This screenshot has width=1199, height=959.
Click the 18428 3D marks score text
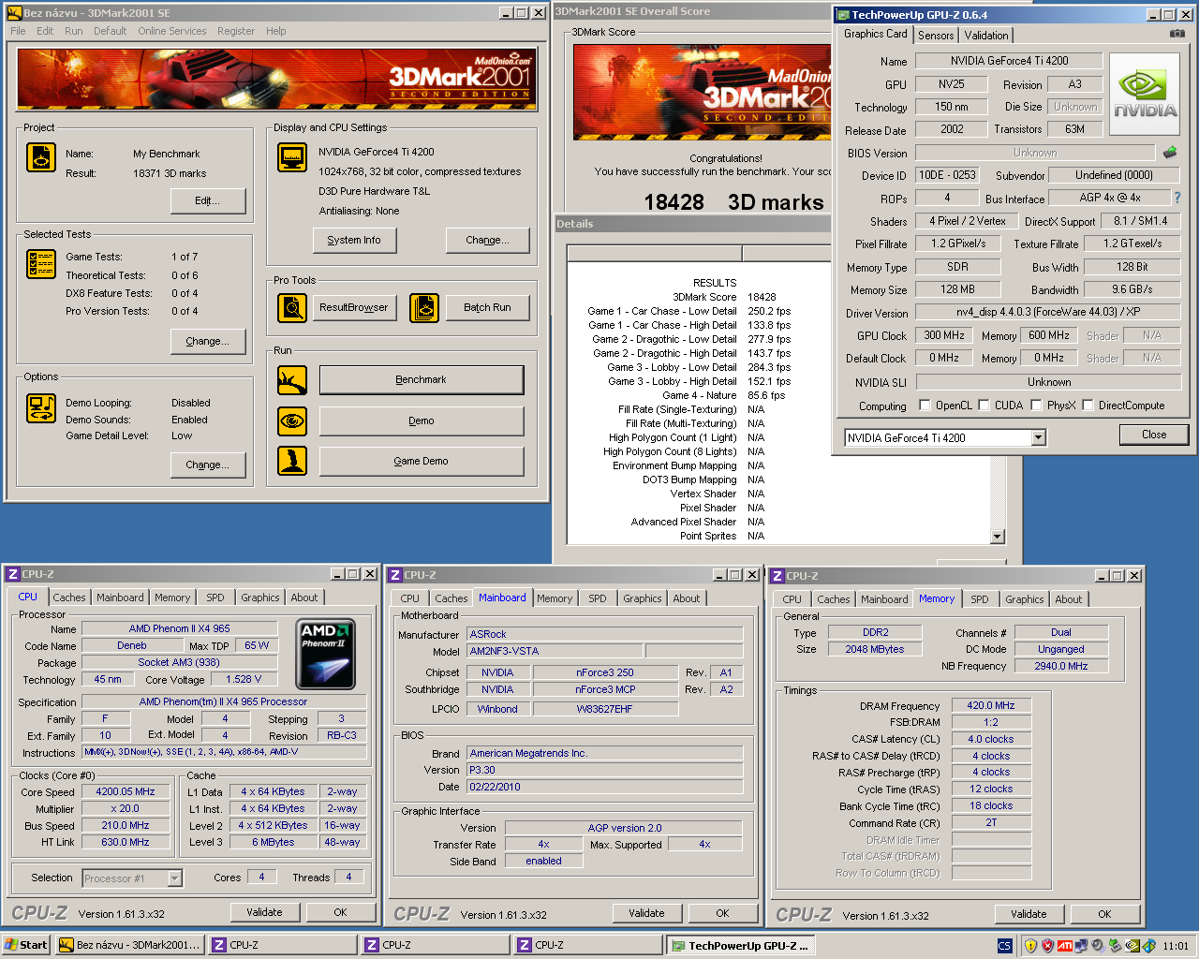tap(733, 202)
